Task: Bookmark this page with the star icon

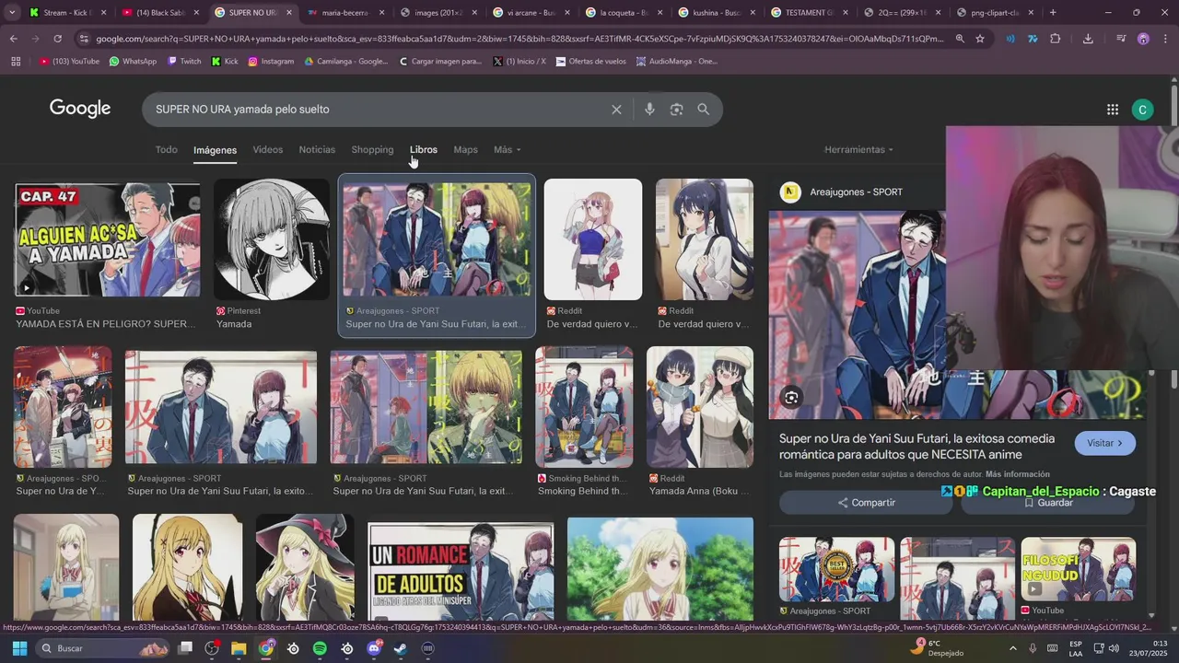Action: coord(980,39)
